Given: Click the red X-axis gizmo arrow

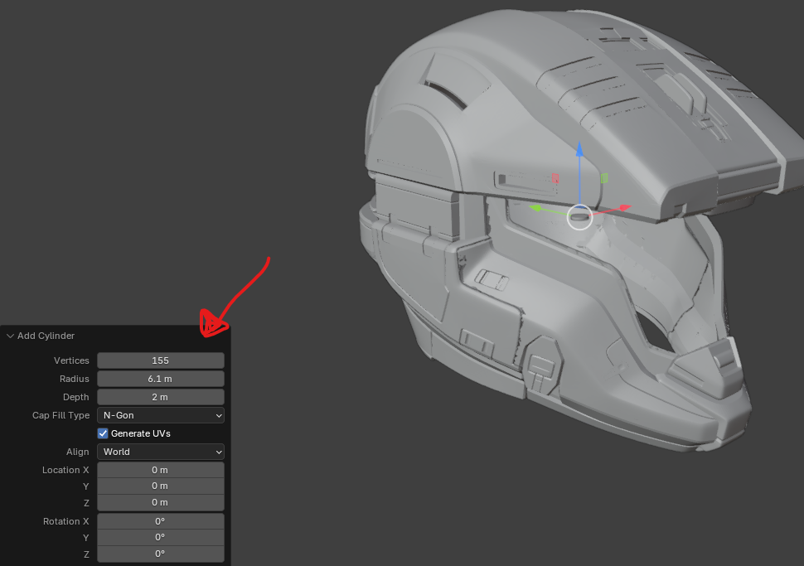Looking at the screenshot, I should pyautogui.click(x=624, y=208).
